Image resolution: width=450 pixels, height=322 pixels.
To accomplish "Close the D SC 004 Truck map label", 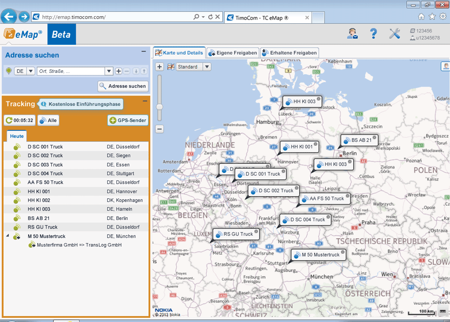I will [x=328, y=217].
